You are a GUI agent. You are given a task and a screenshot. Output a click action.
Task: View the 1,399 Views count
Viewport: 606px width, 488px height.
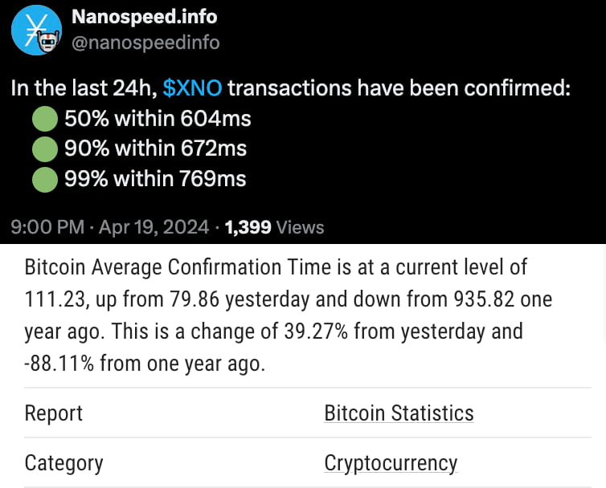tap(274, 227)
